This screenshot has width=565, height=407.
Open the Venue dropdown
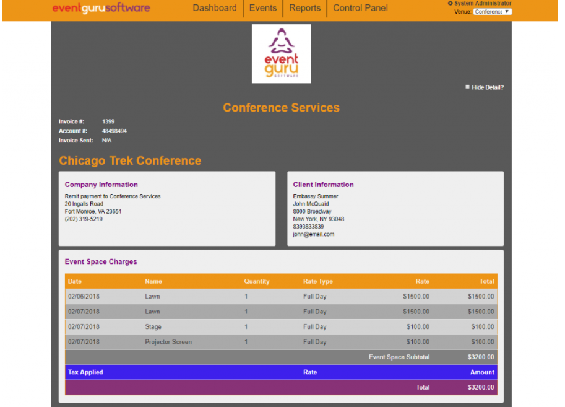(492, 12)
